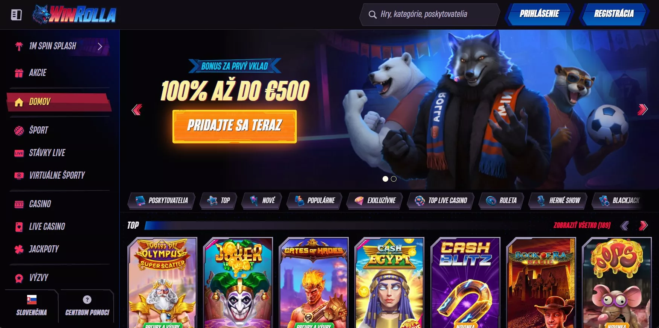Open Zobraziť všetko (189) link
659x328 pixels.
tap(582, 225)
